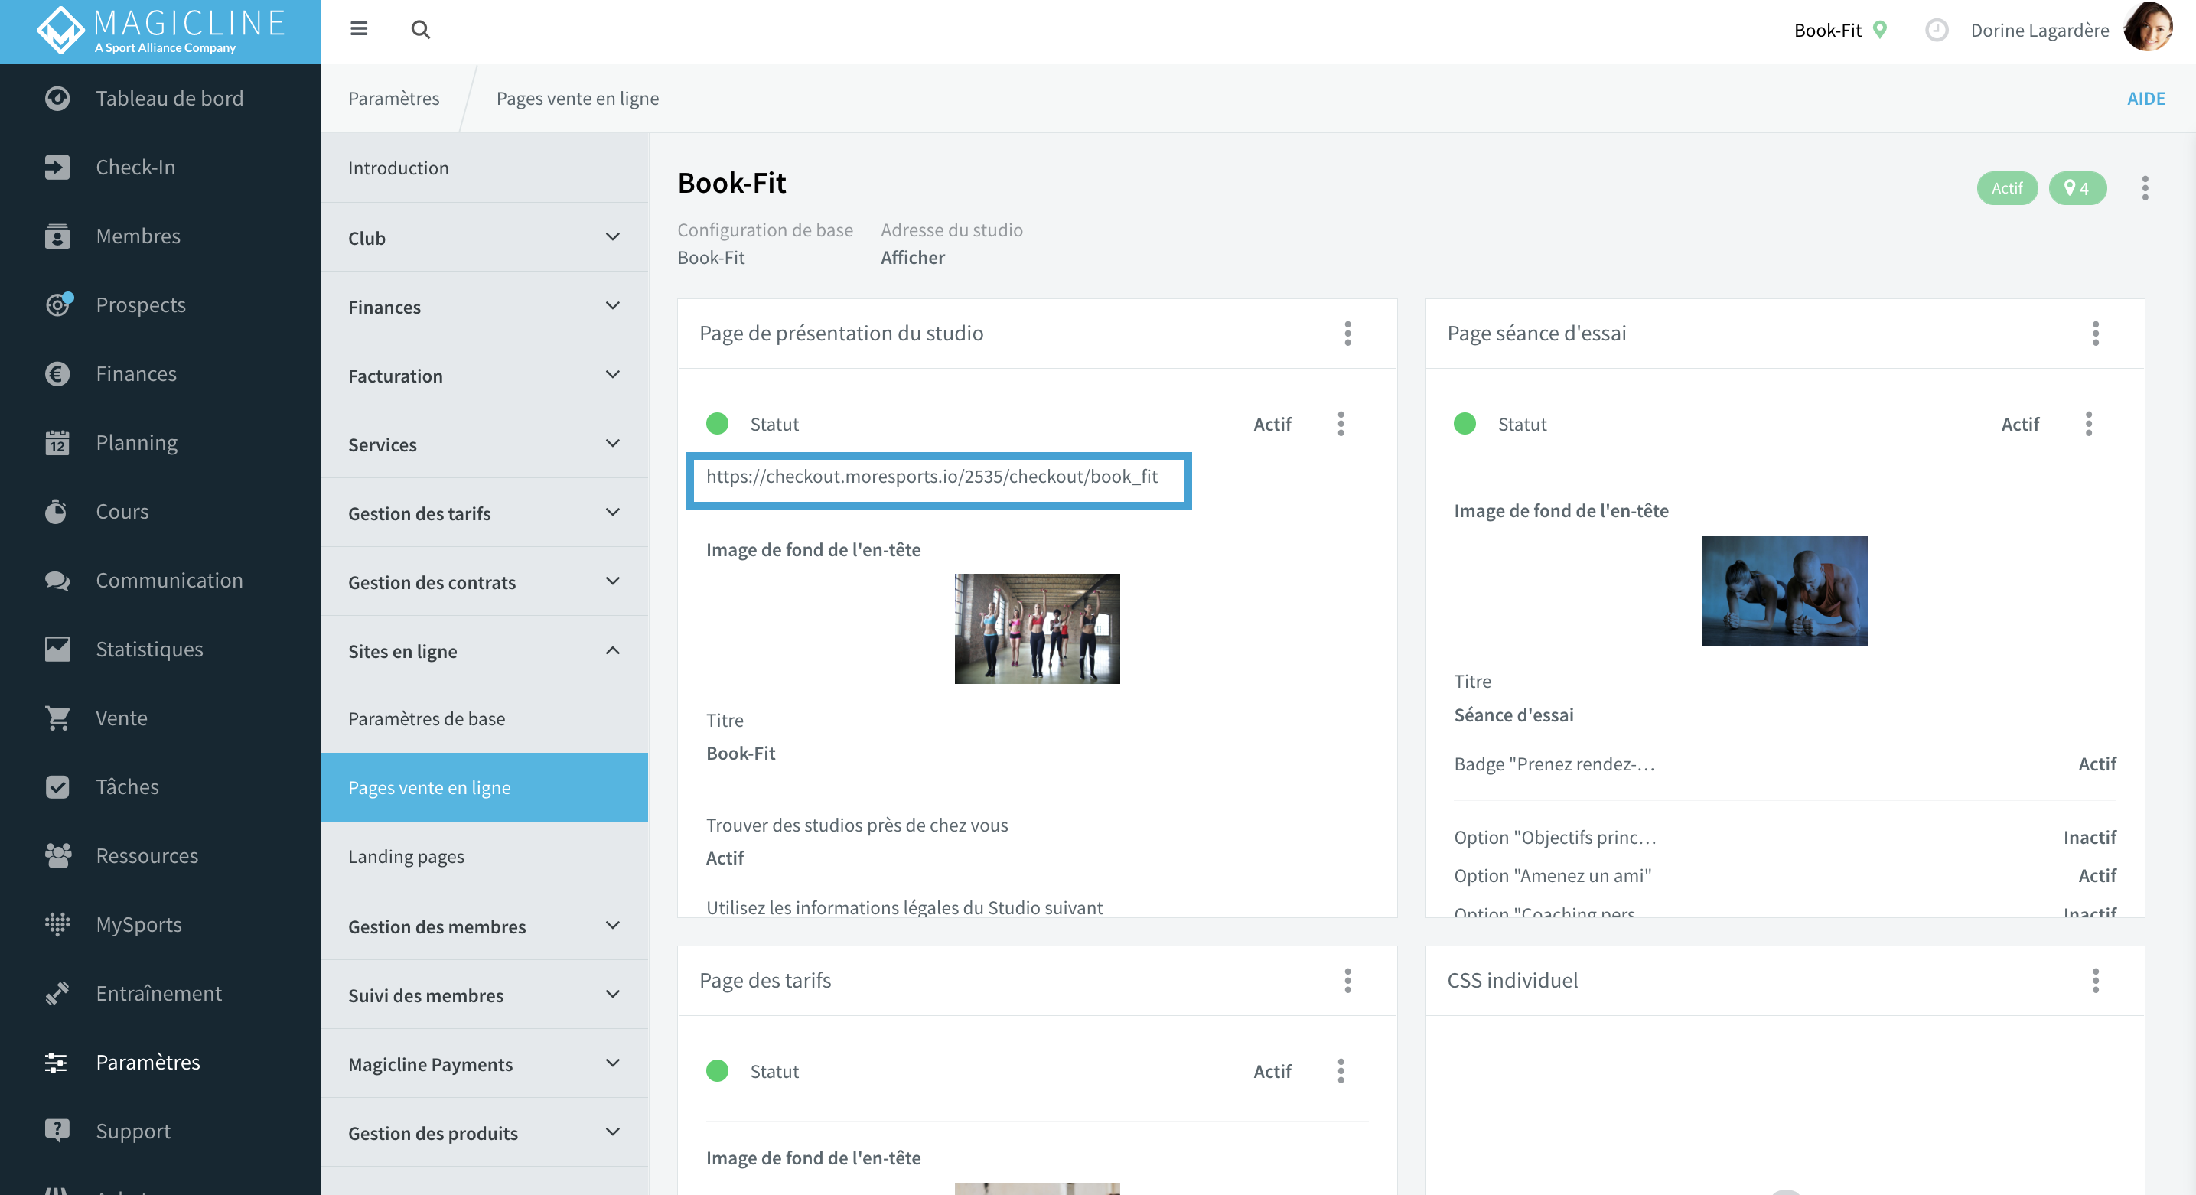Expand the Club settings section
2196x1195 pixels.
pyautogui.click(x=484, y=238)
